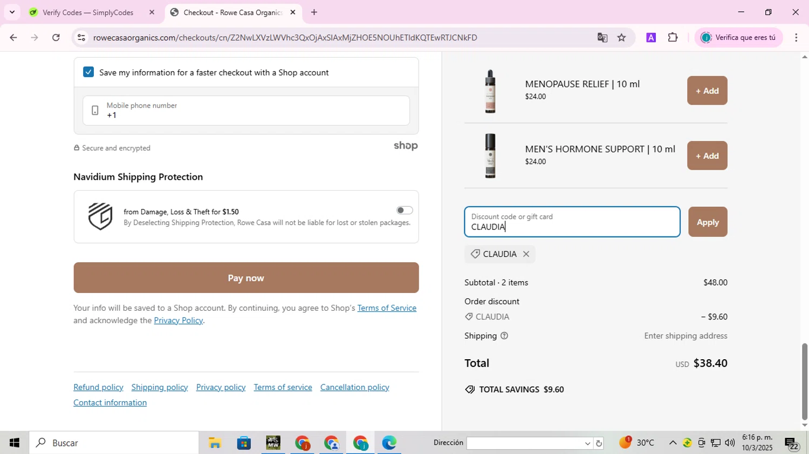Click the Discount code or gift card field

coord(572,222)
